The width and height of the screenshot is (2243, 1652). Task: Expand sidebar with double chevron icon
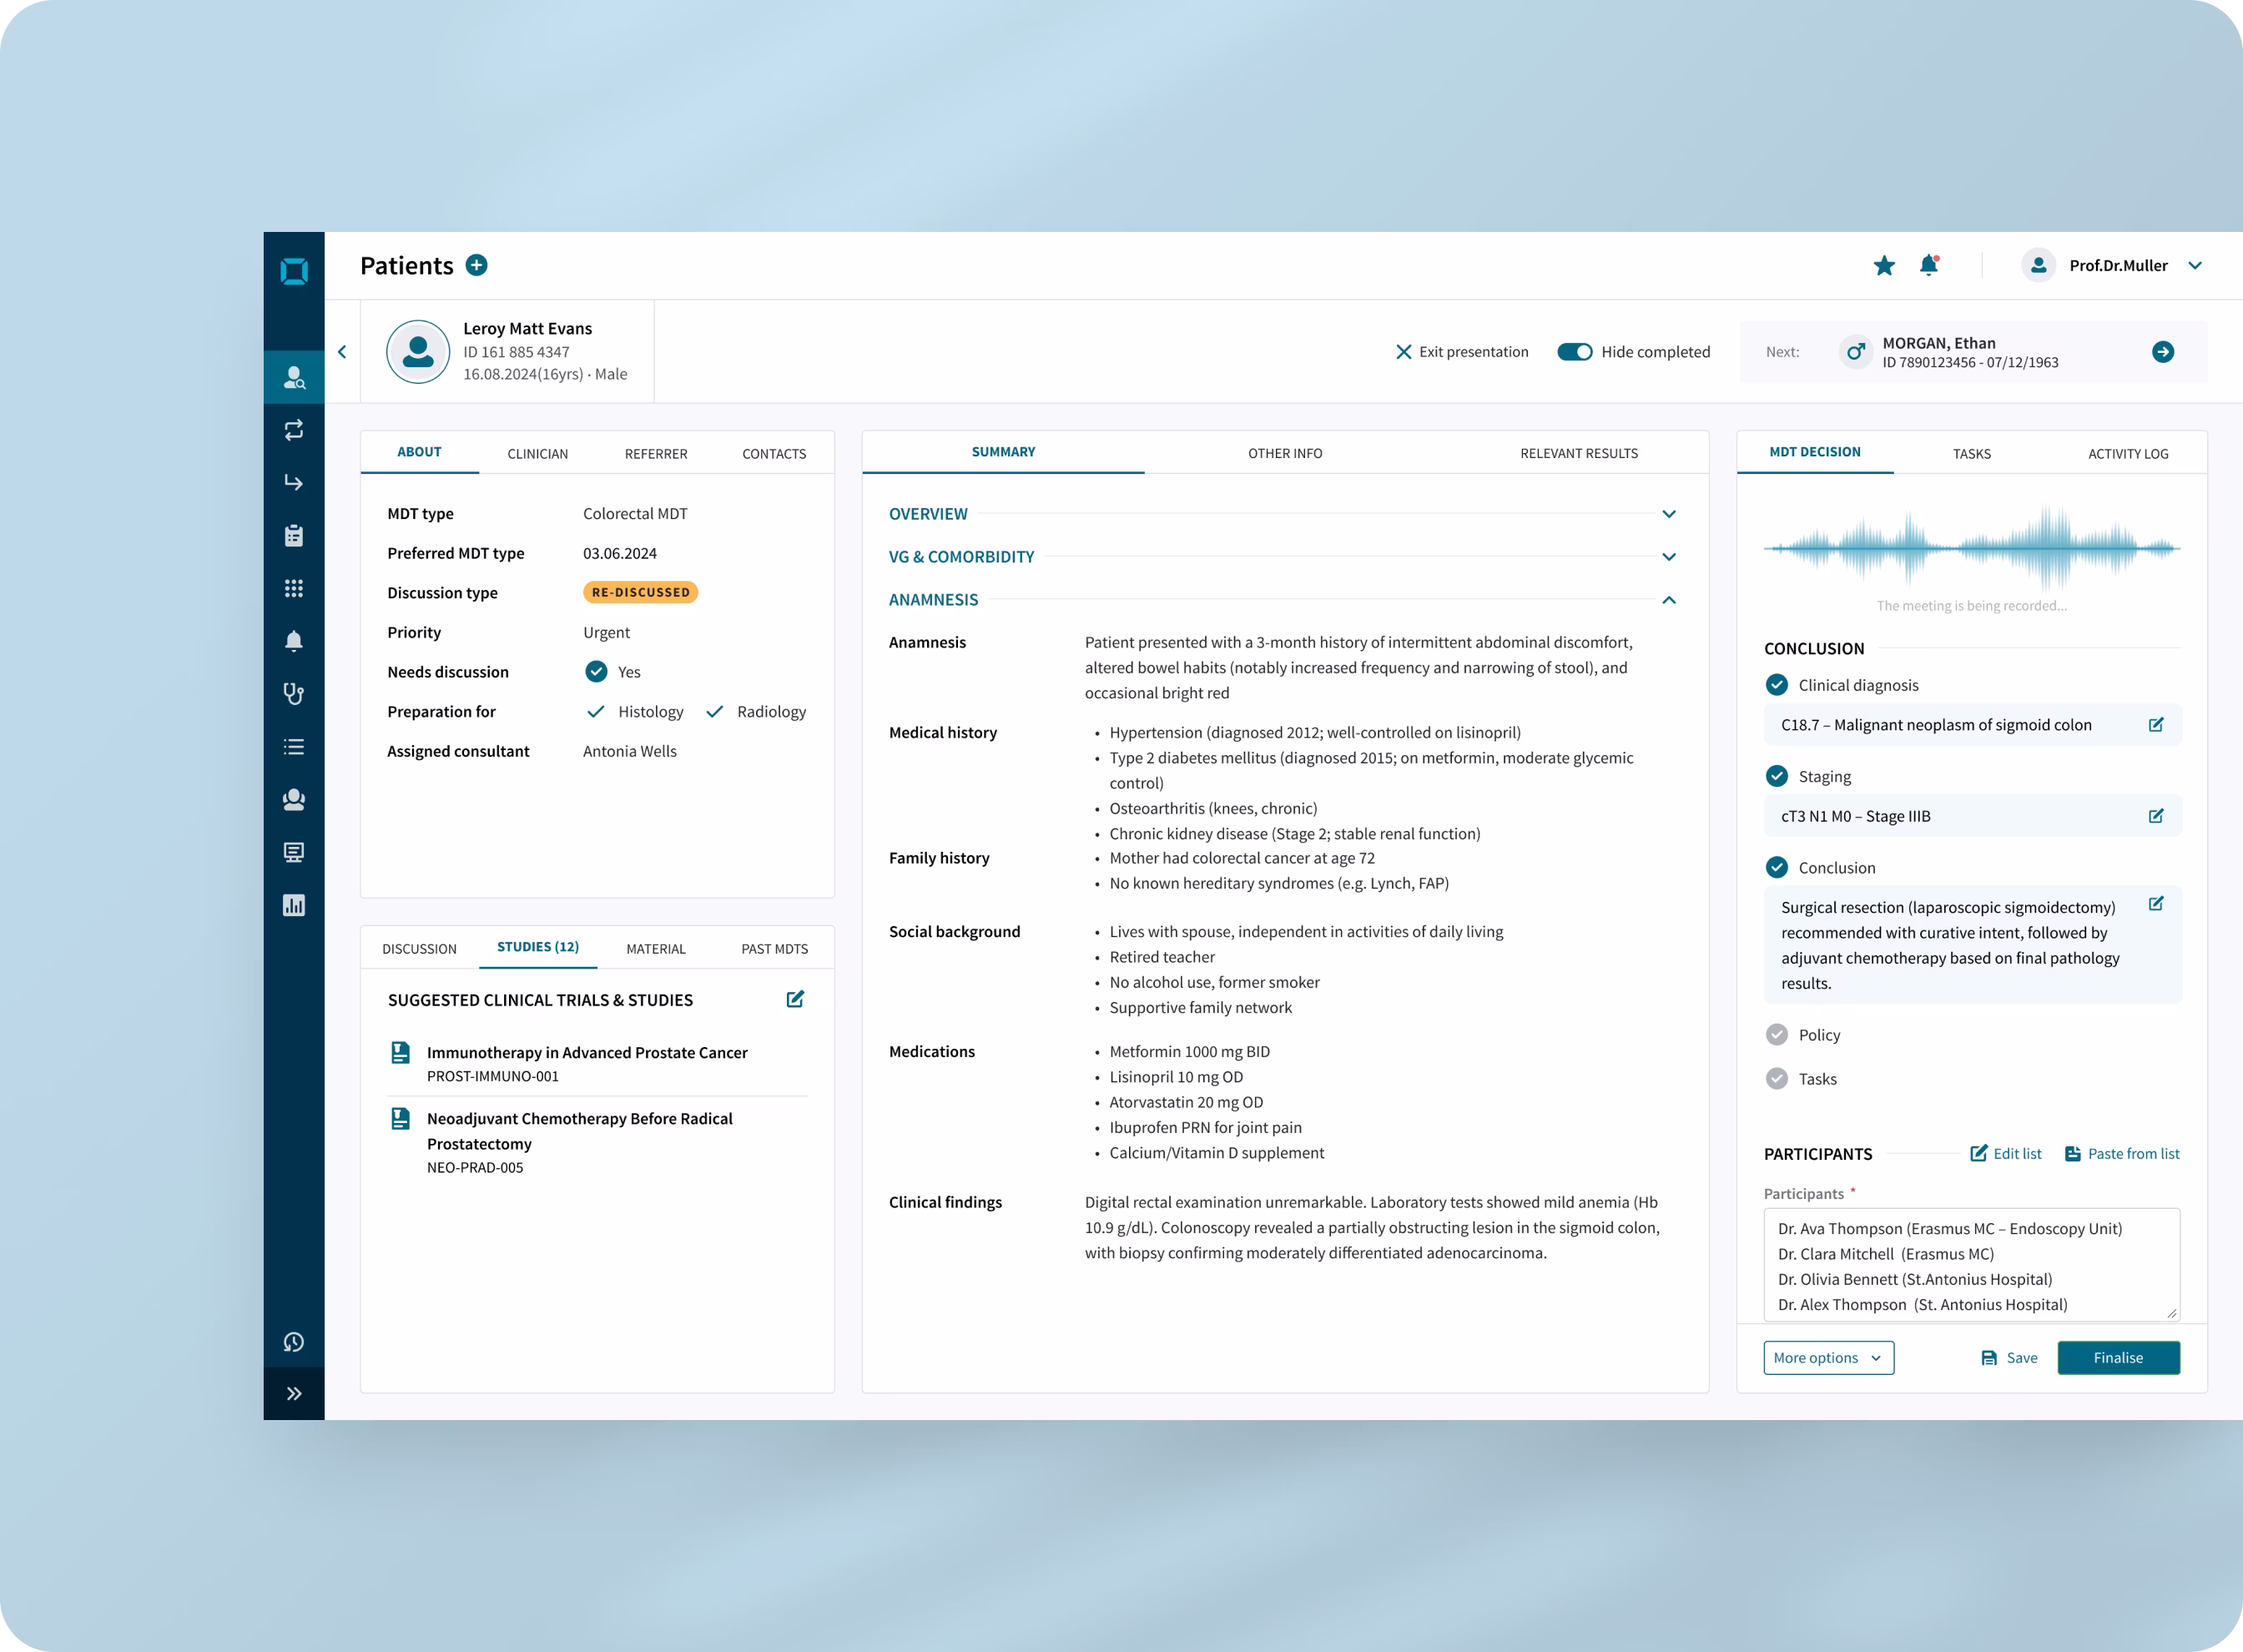pos(293,1393)
